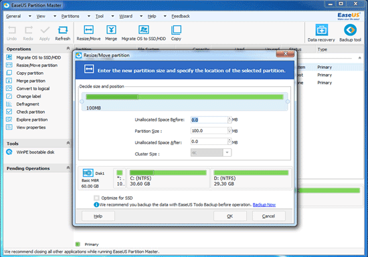Close the Resize/Move partition dialog

(x=285, y=54)
